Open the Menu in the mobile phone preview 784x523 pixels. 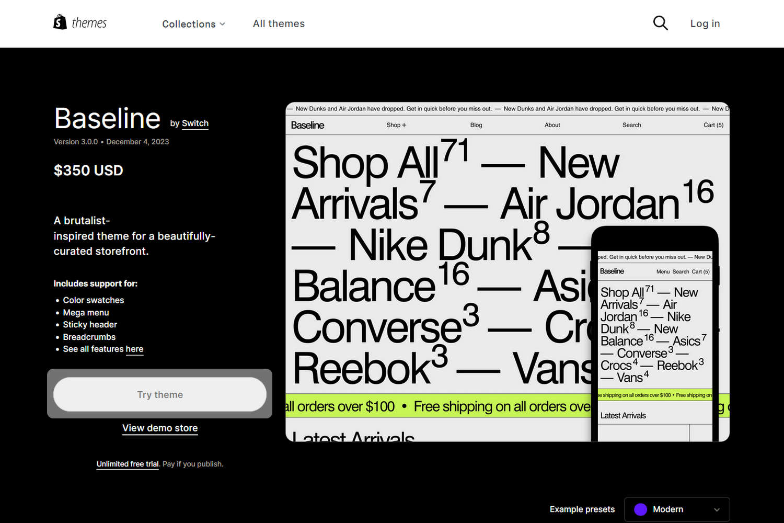pyautogui.click(x=662, y=271)
